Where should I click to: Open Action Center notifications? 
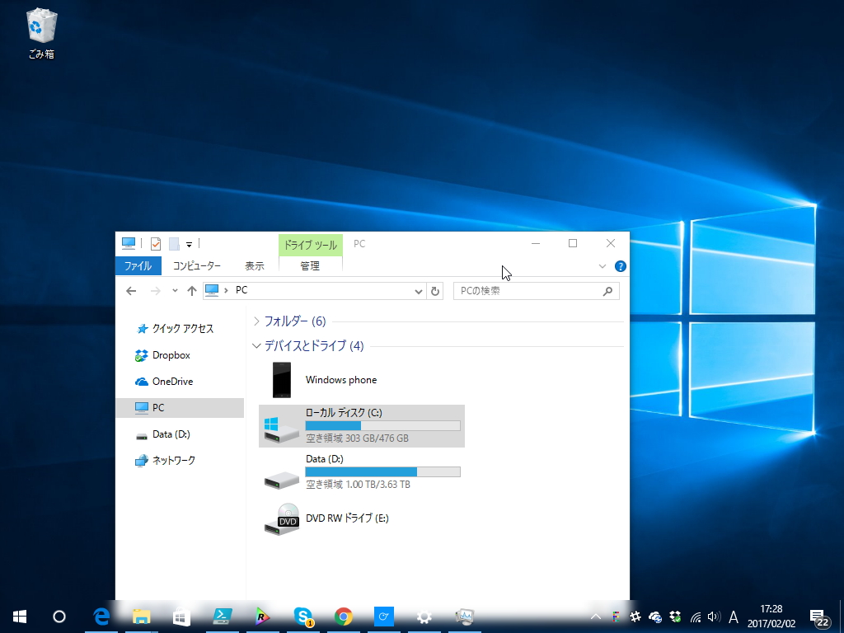click(818, 617)
